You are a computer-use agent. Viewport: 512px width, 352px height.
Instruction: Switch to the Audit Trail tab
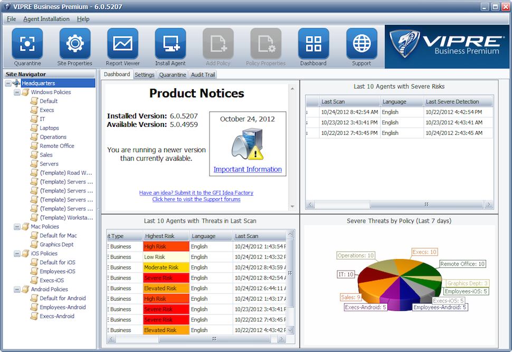coord(203,75)
